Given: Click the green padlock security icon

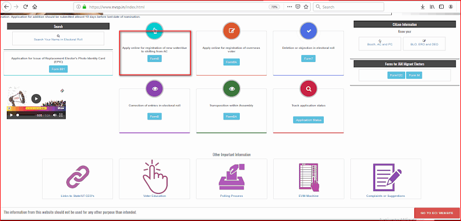Looking at the screenshot, I should click(x=84, y=7).
